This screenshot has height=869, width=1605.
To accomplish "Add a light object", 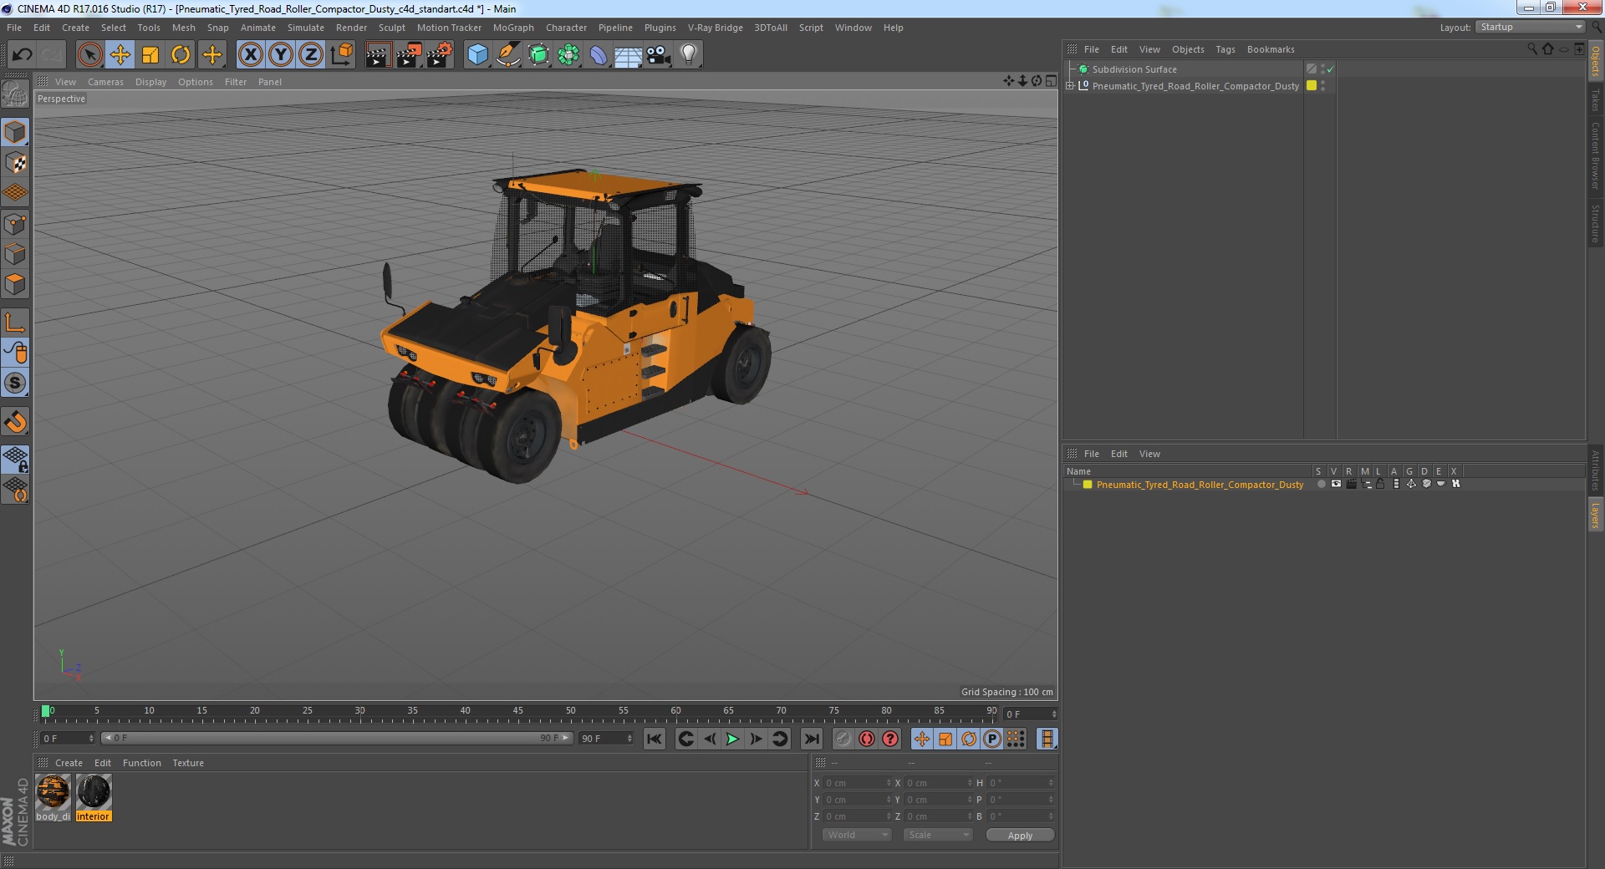I will [x=689, y=55].
